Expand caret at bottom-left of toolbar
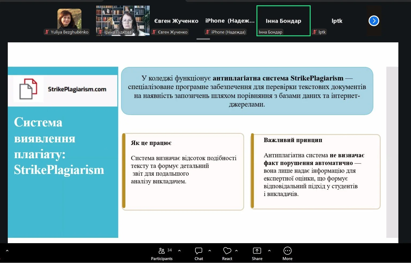The image size is (411, 263). pos(7,251)
